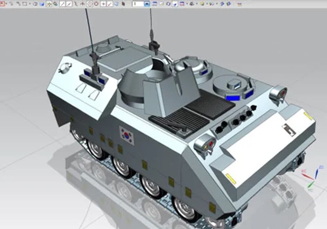The image size is (327, 229).
Task: Click the fit-view icon with crossed arrows
Action: pos(49,4)
